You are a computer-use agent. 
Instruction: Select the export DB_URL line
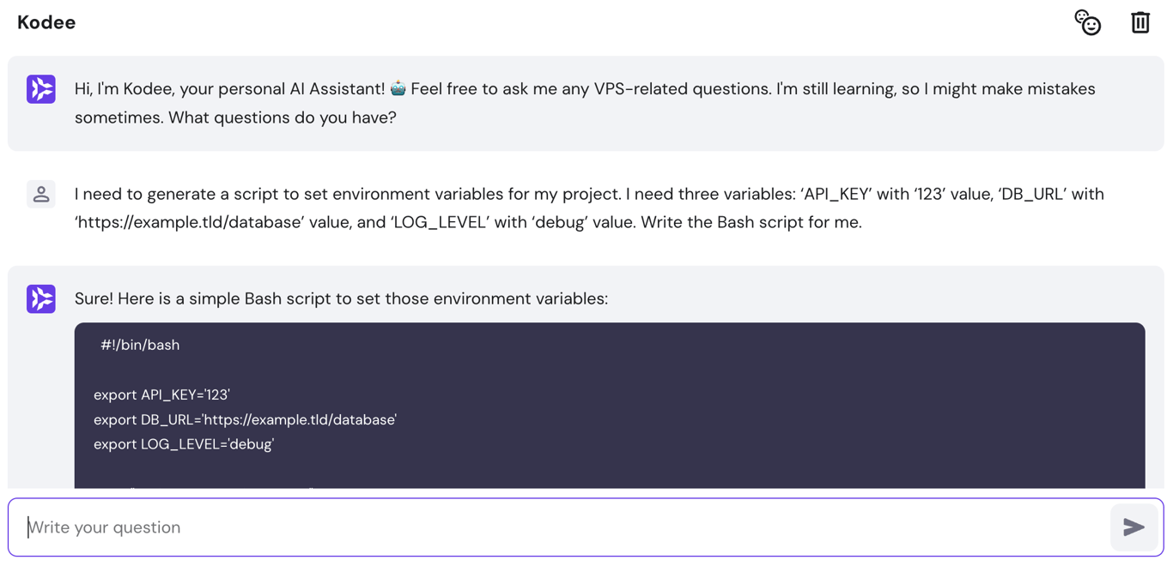coord(244,419)
